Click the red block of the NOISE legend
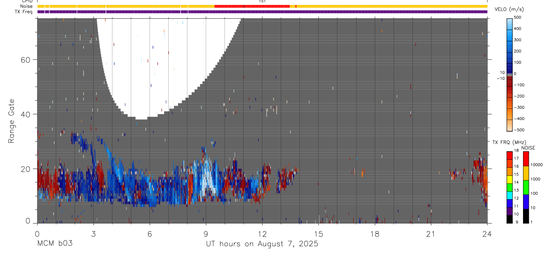Image resolution: width=548 pixels, height=253 pixels. pyautogui.click(x=526, y=158)
